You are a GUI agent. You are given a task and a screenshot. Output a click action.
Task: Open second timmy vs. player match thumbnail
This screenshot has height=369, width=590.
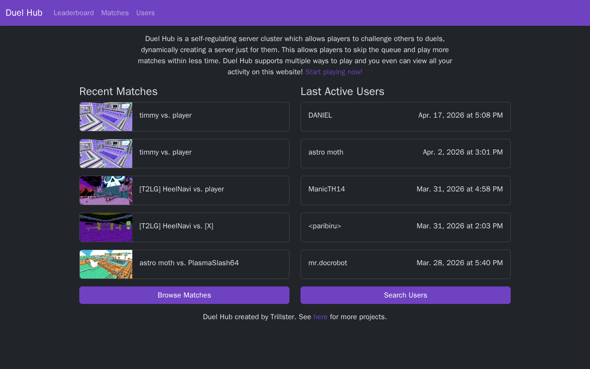pos(106,154)
